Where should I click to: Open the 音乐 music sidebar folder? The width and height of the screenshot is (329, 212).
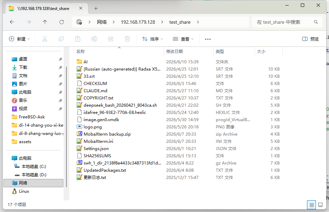click(x=20, y=100)
